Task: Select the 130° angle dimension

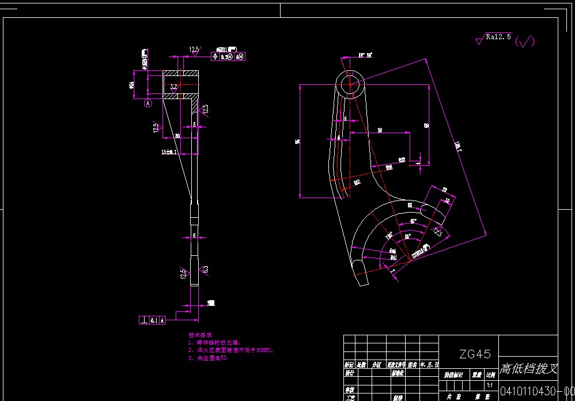Action: 389,235
